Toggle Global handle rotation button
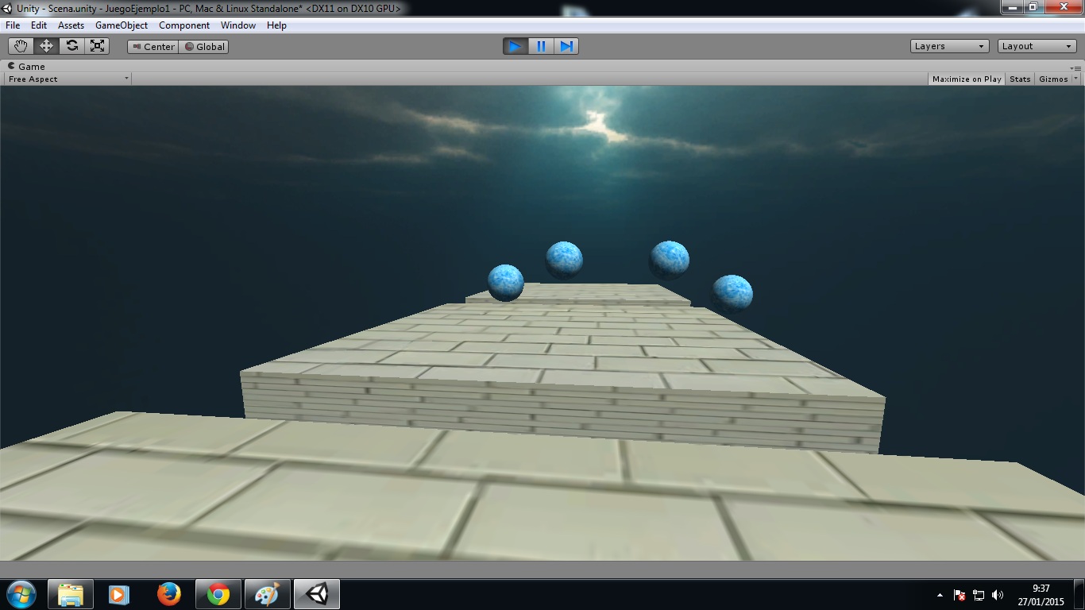Image resolution: width=1085 pixels, height=610 pixels. [204, 47]
